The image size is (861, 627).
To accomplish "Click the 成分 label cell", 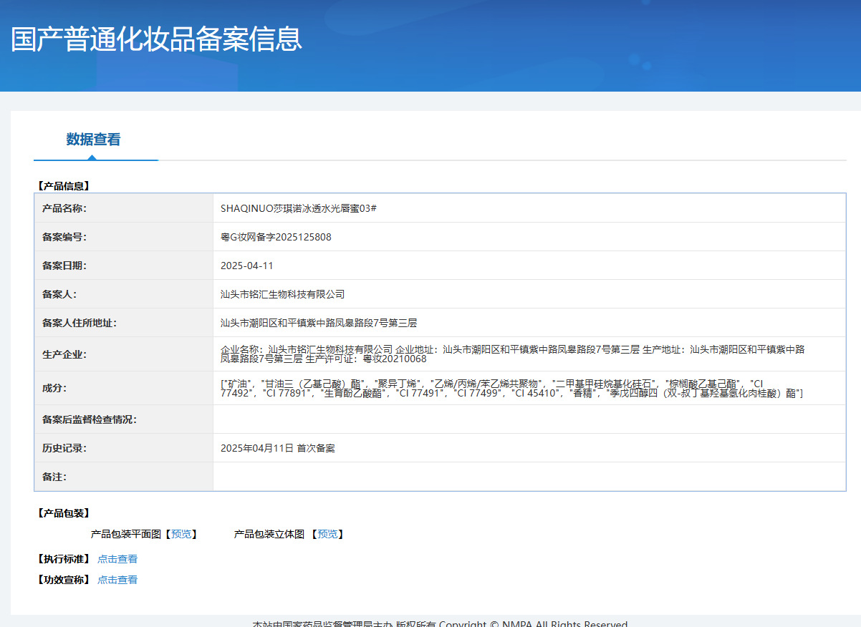I will click(124, 388).
